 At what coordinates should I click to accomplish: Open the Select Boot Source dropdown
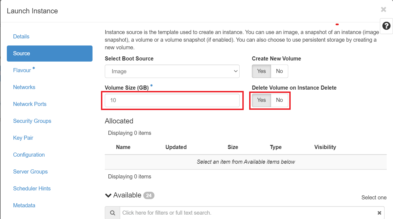pos(172,71)
